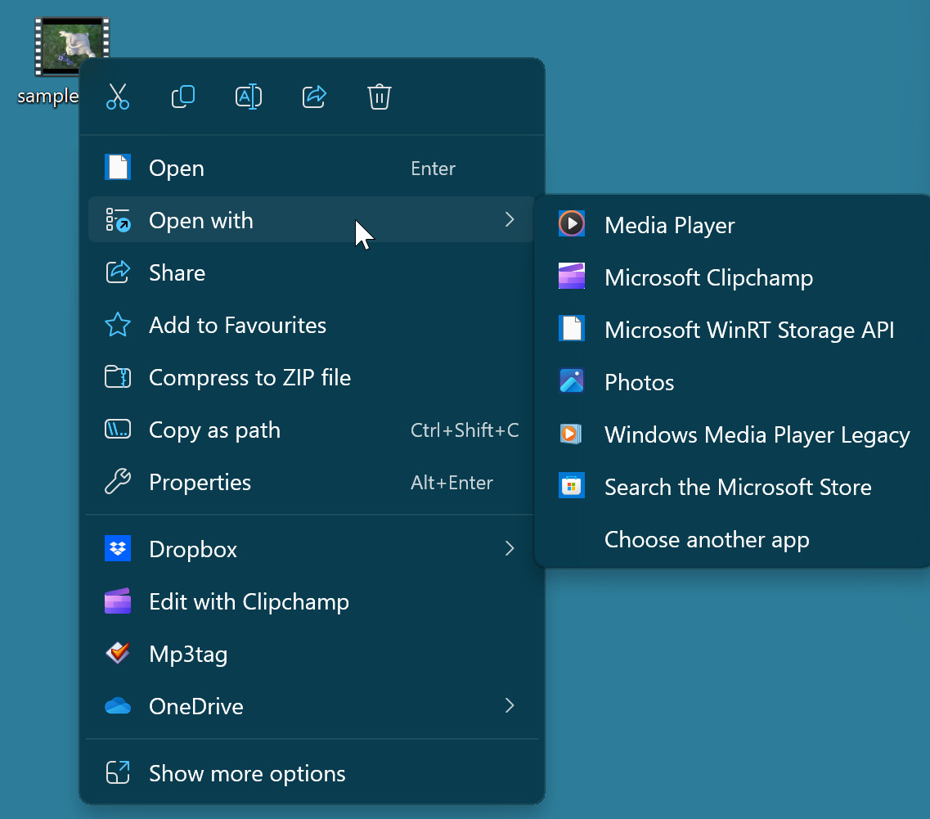The width and height of the screenshot is (930, 819).
Task: Click Search the Microsoft Store
Action: (x=737, y=486)
